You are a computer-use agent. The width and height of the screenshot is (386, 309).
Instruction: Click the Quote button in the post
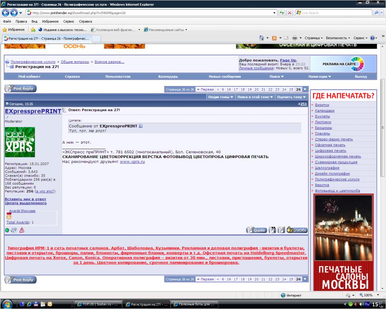[x=256, y=230]
